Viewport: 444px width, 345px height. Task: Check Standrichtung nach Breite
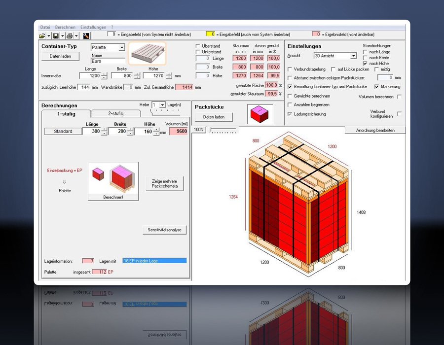point(365,58)
